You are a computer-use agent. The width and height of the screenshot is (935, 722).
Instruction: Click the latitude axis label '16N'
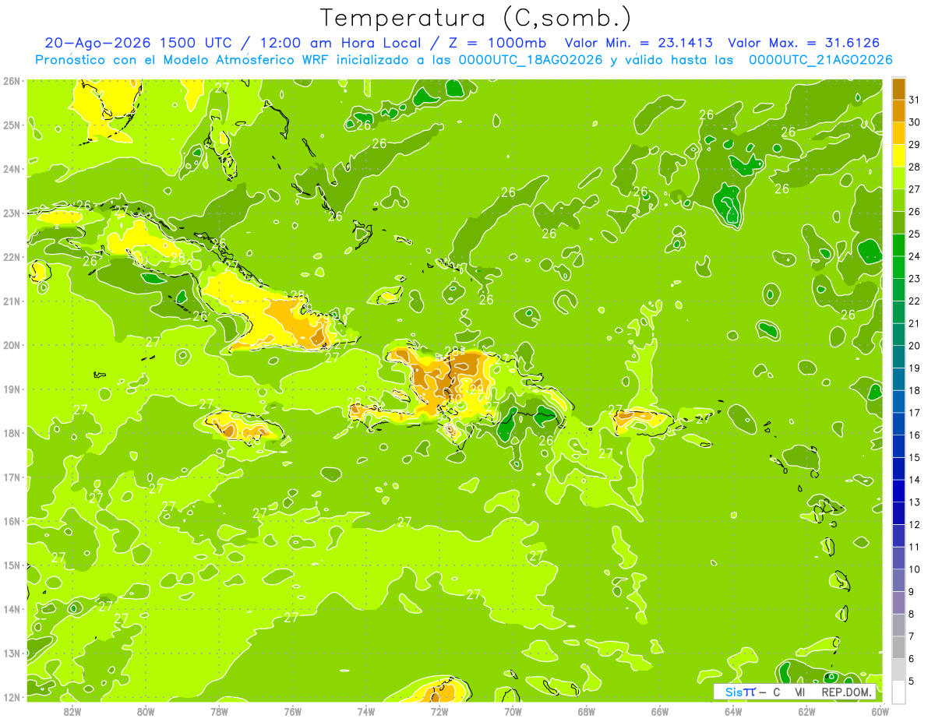pos(12,521)
